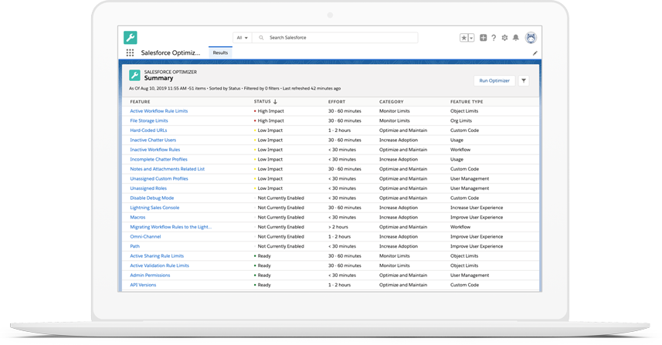
Task: Open the Active Sharing Rule Limits link
Action: click(157, 256)
